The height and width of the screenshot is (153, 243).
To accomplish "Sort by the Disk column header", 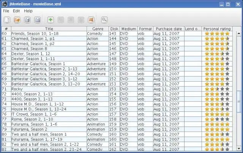I will point(114,29).
